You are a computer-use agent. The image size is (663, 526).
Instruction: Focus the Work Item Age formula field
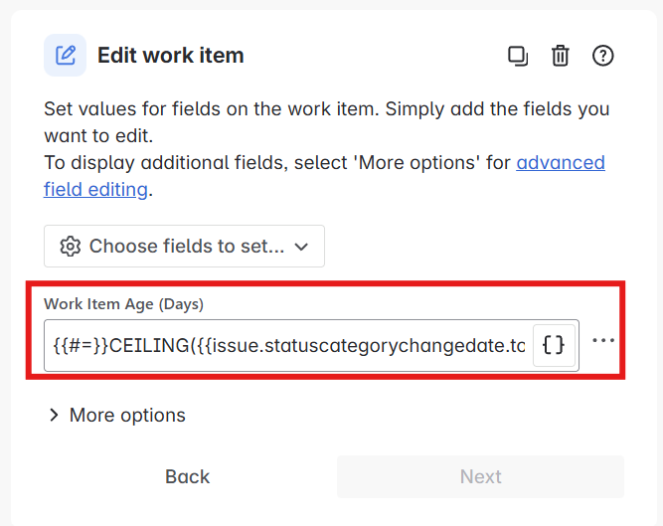(x=289, y=345)
